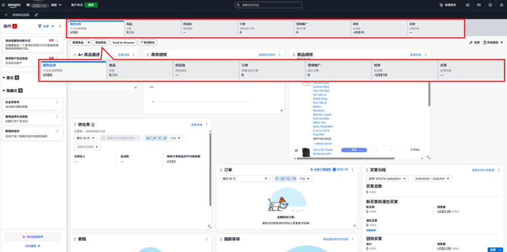Screen dimensions: 507x252
Task: Open options menu for 教程和培训 card
Action: [x=57, y=131]
